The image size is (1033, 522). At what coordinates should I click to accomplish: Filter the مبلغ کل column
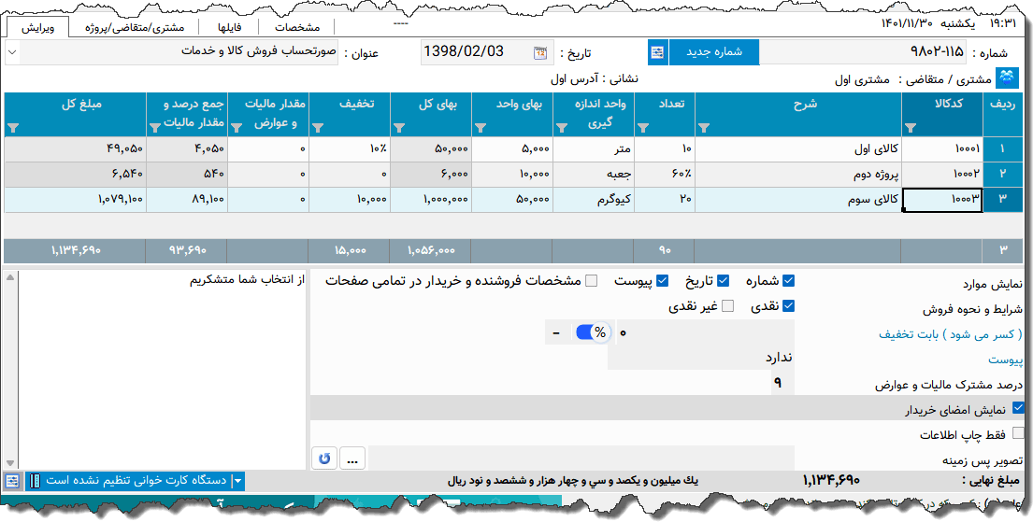coord(14,127)
